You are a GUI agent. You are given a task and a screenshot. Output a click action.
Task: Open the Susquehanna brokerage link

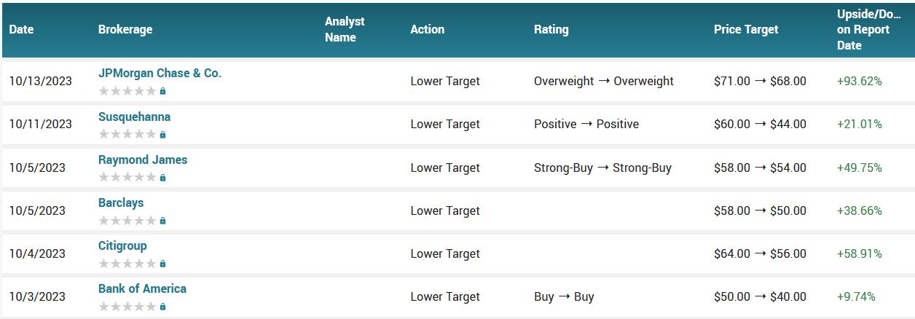[x=134, y=117]
